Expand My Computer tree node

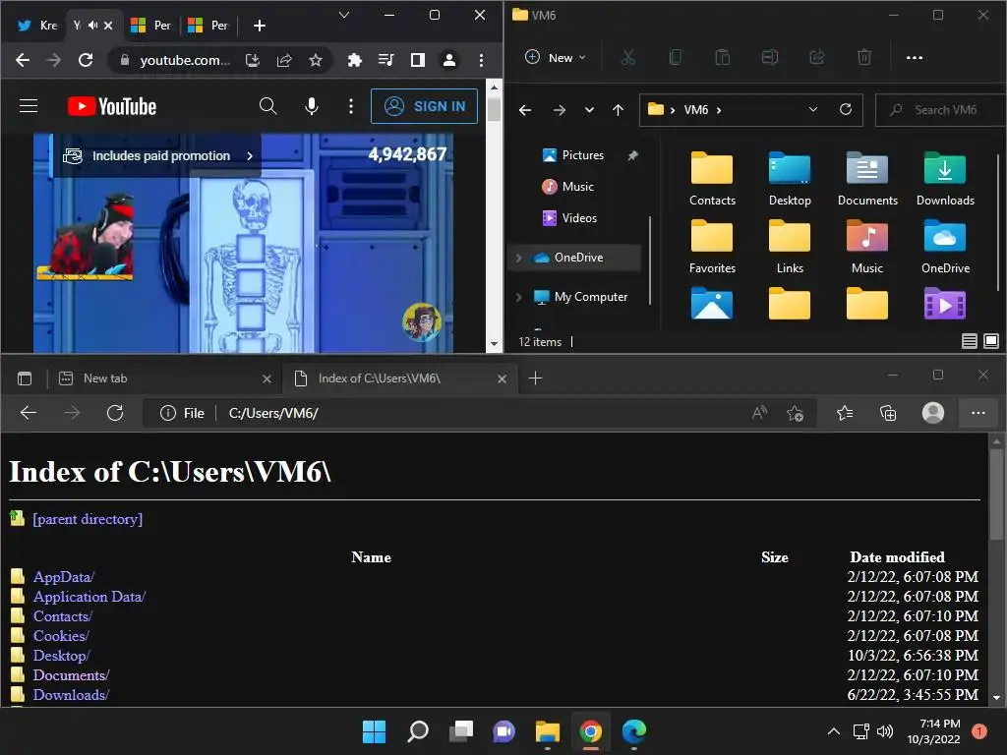point(519,297)
